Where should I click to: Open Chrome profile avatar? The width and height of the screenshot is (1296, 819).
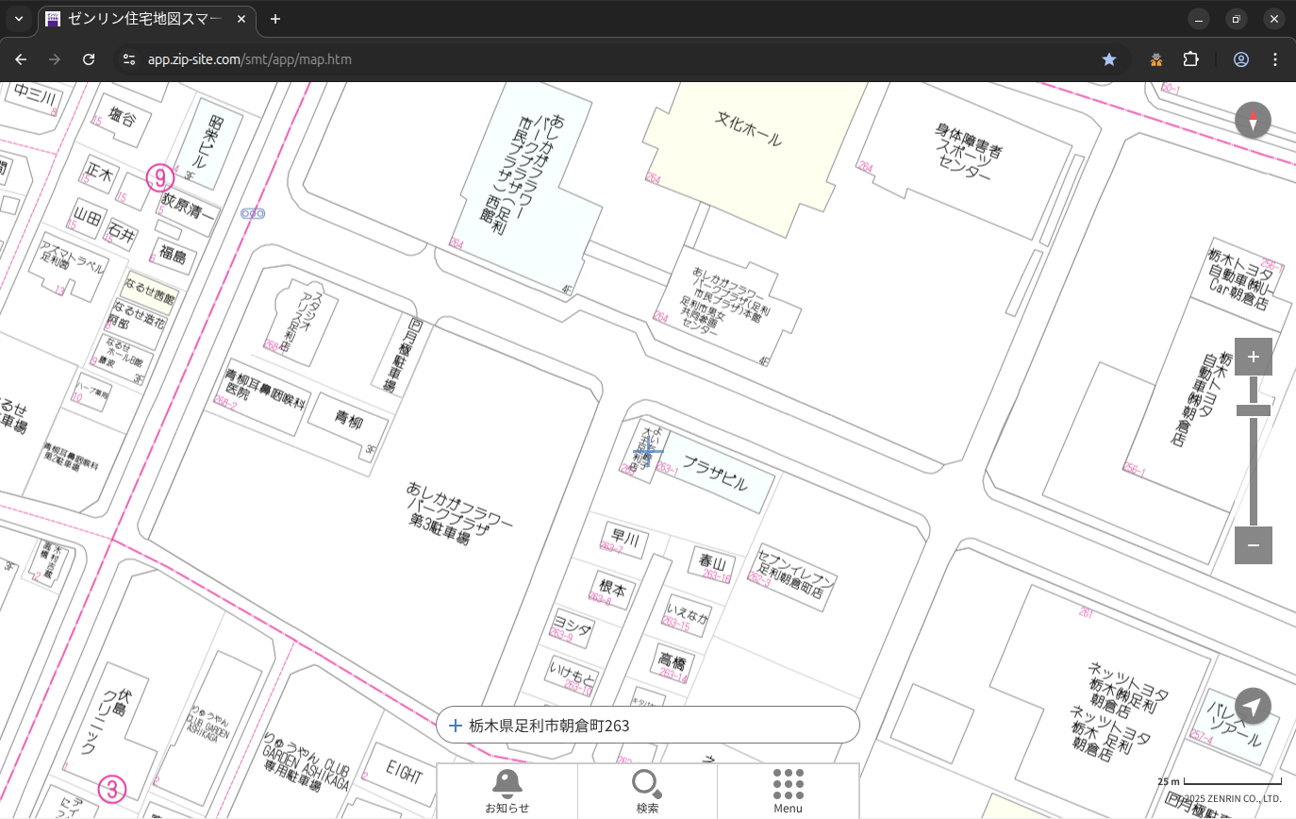pos(1240,59)
